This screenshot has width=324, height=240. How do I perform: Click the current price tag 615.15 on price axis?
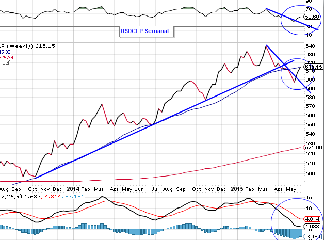314,67
